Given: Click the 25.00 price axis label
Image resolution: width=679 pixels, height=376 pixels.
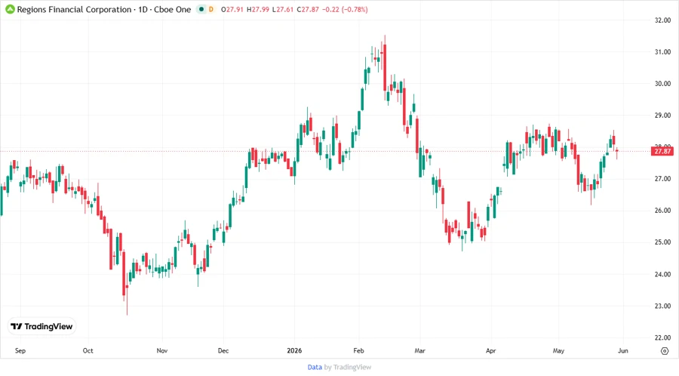Looking at the screenshot, I should point(662,242).
